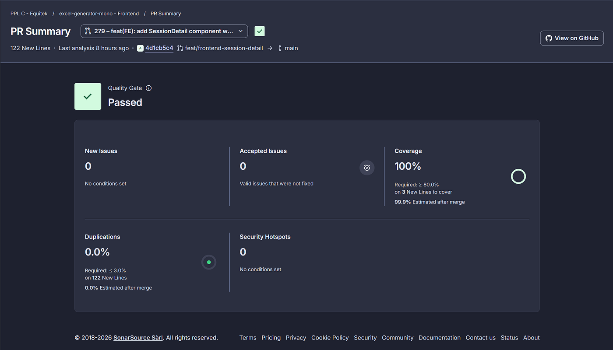Image resolution: width=613 pixels, height=350 pixels.
Task: Open the Community footer link
Action: (398, 338)
